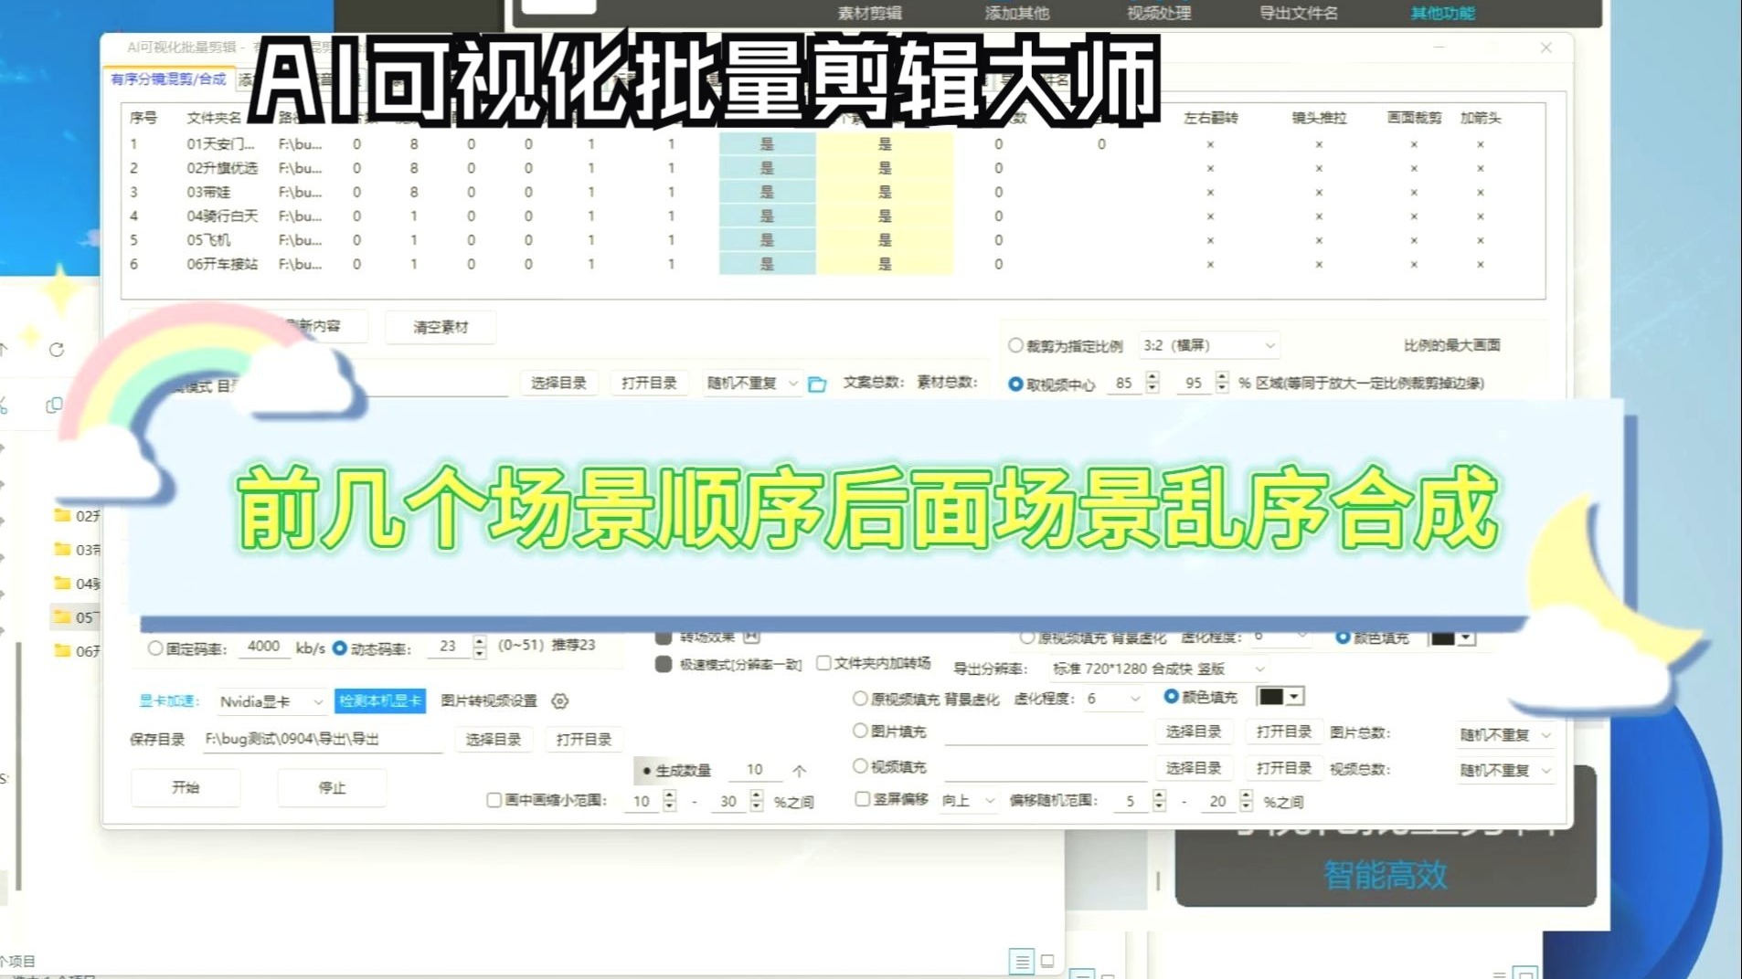Switch explorer to large thumbnails view icon
Screen dimensions: 1742x979
[1047, 961]
